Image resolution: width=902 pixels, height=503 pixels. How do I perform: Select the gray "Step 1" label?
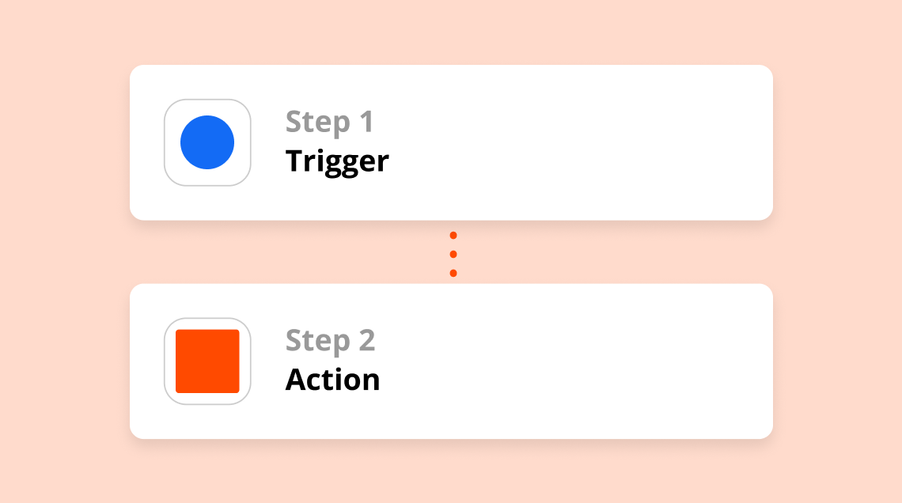tap(330, 122)
